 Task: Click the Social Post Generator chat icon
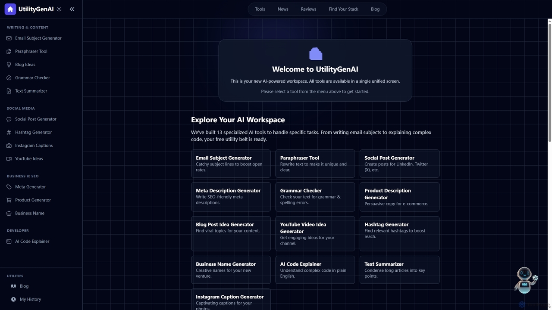[9, 119]
